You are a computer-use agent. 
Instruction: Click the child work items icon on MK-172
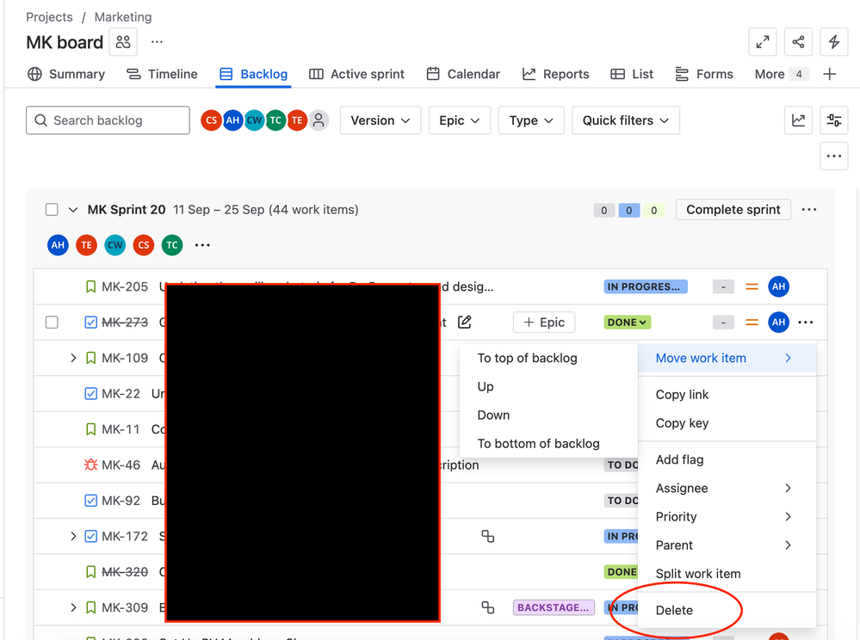coord(488,536)
